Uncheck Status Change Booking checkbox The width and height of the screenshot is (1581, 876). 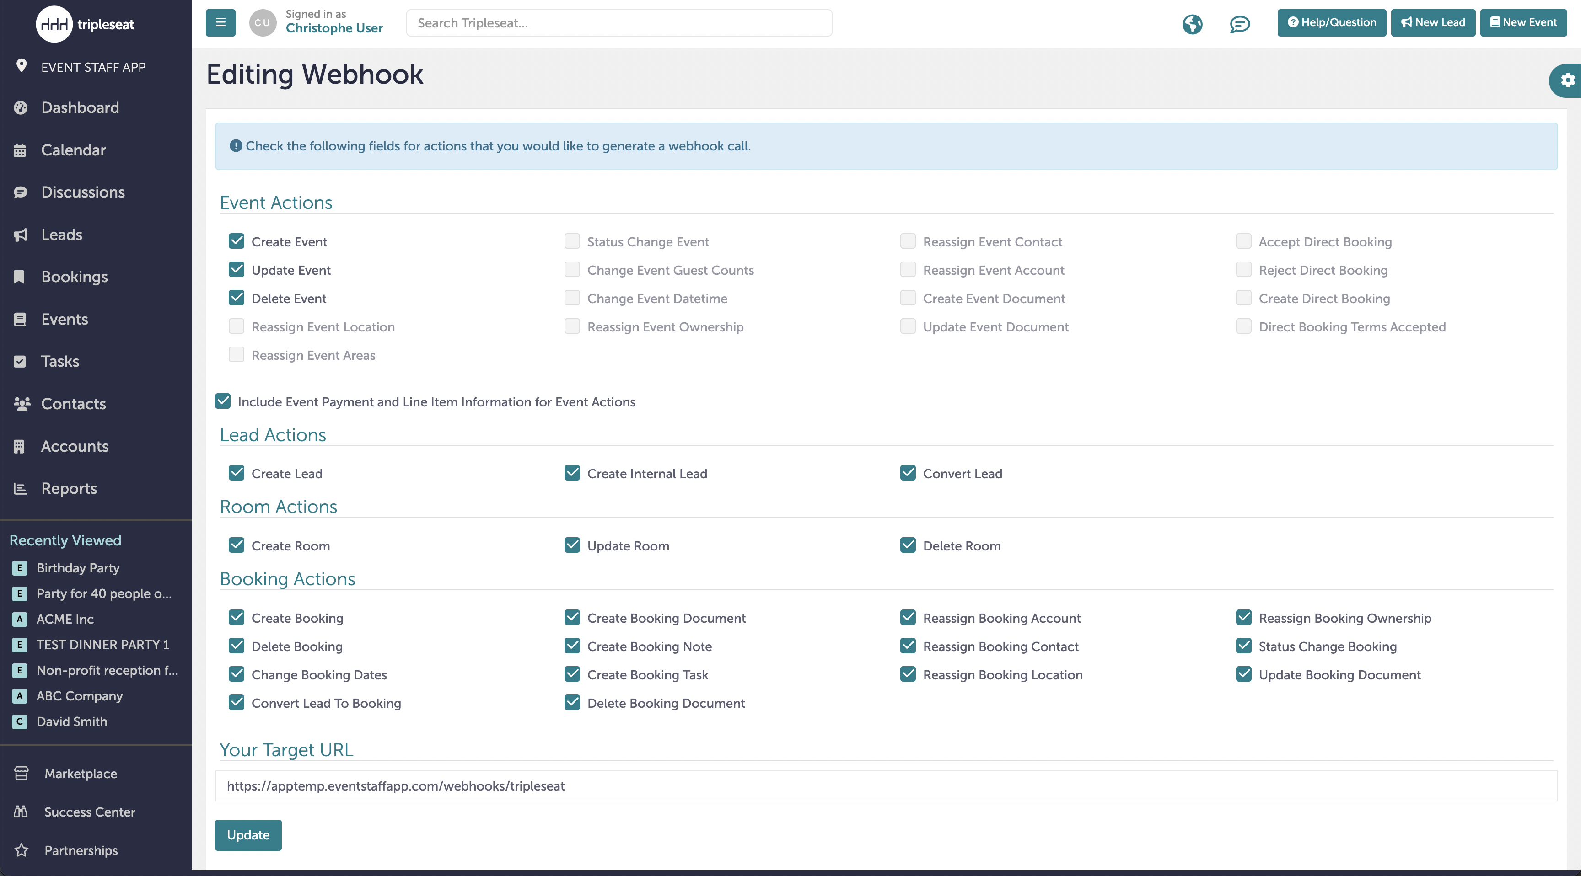(1243, 646)
